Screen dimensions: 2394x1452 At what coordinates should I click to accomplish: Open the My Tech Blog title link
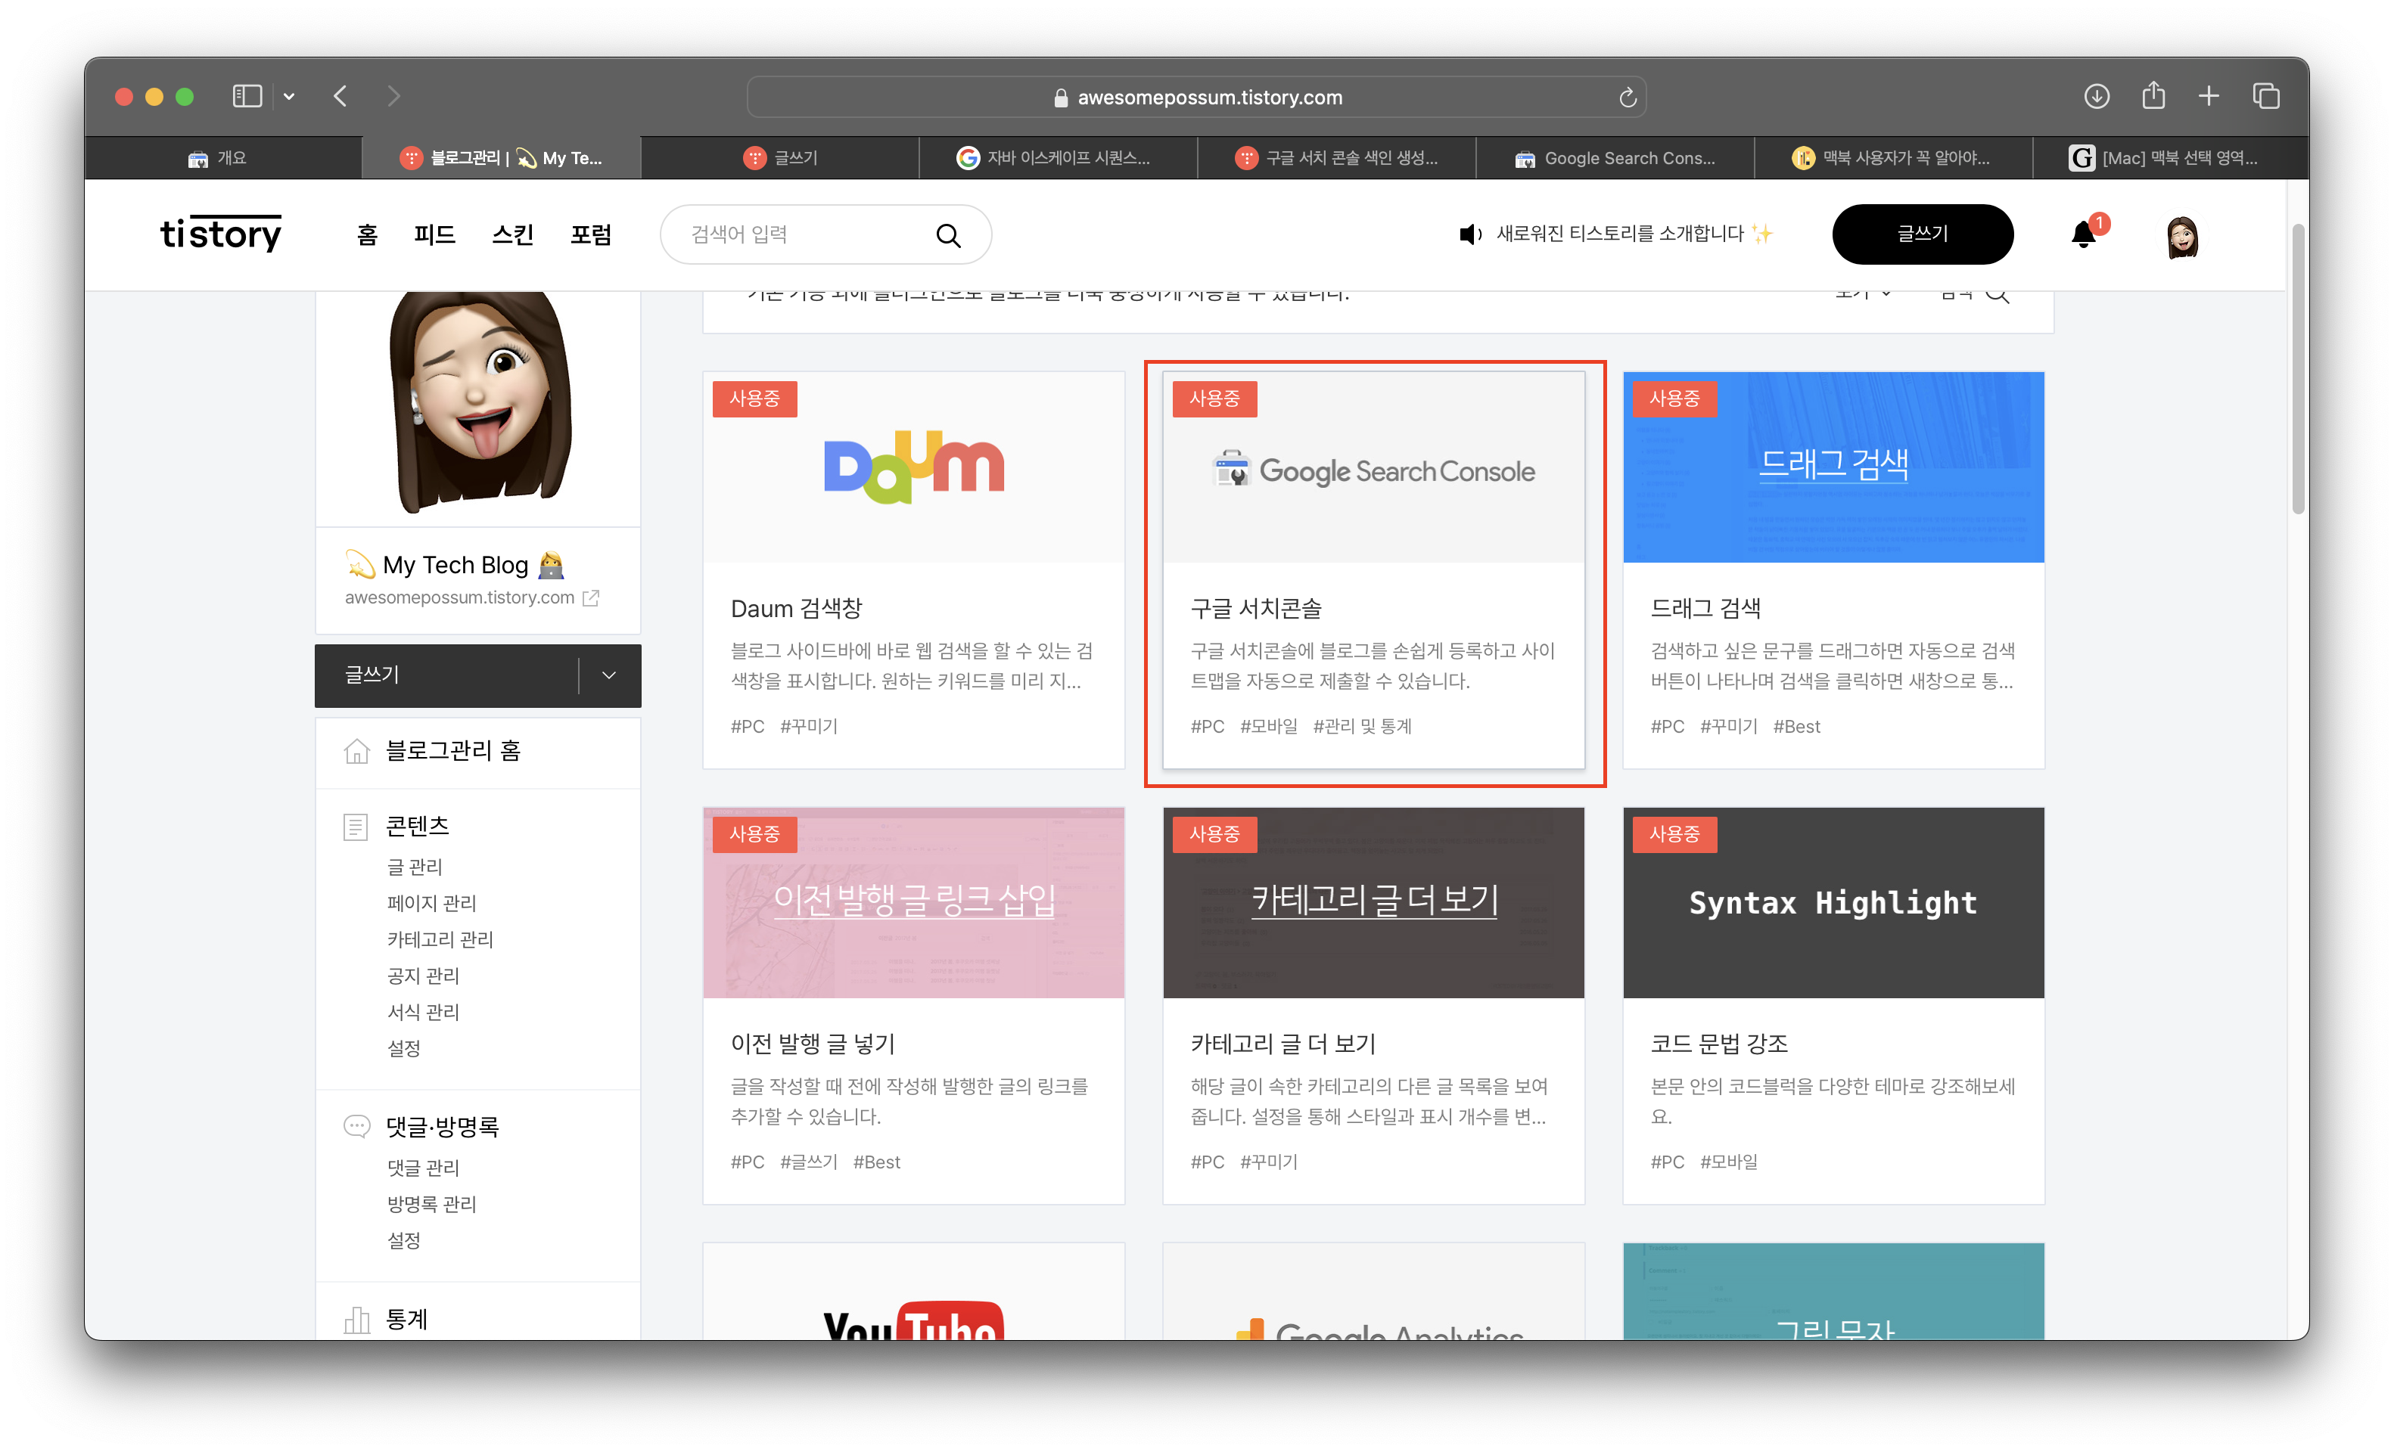tap(455, 565)
